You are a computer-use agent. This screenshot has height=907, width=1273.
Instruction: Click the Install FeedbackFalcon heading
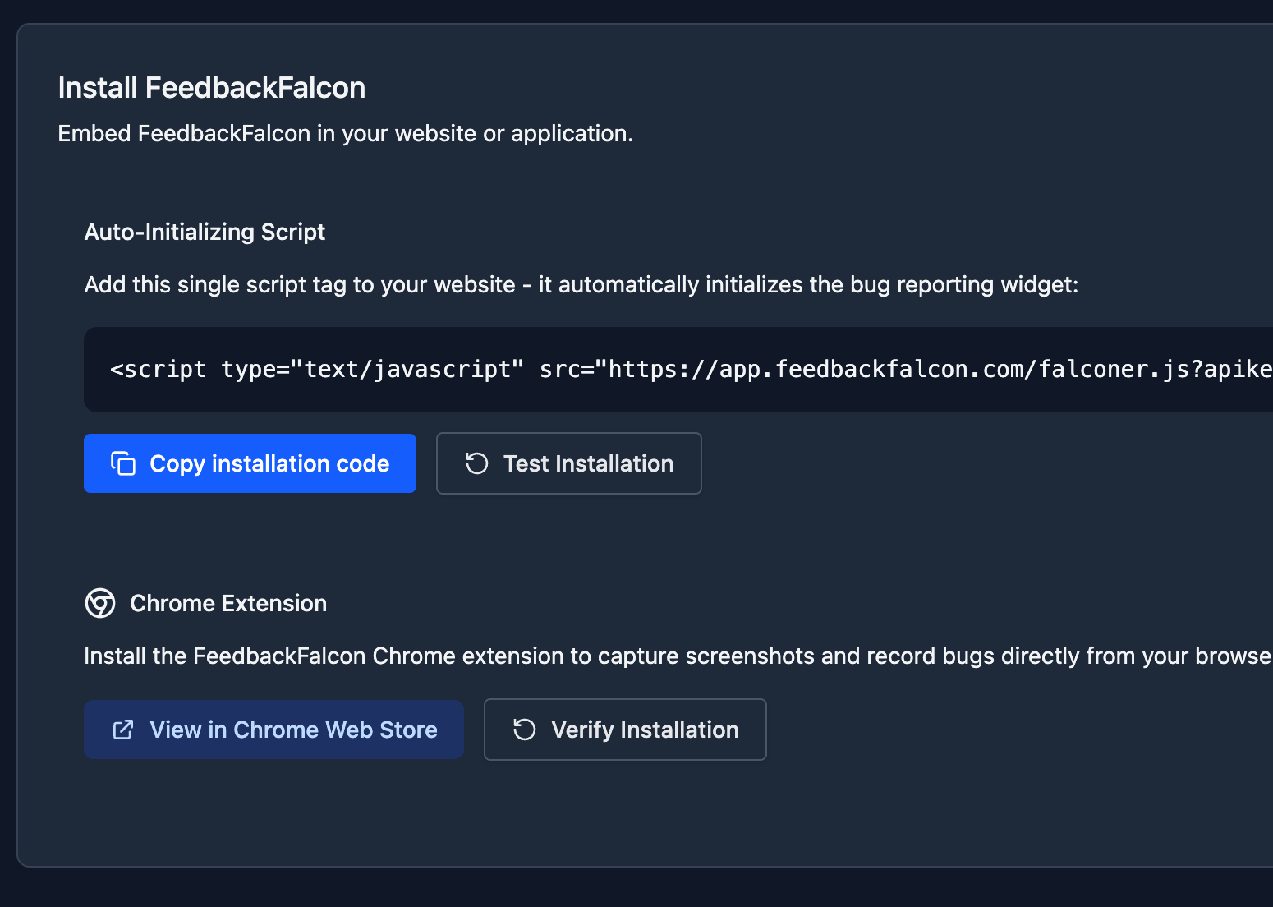click(211, 88)
